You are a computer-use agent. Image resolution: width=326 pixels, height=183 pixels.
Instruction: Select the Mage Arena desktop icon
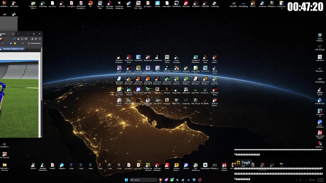[176, 90]
